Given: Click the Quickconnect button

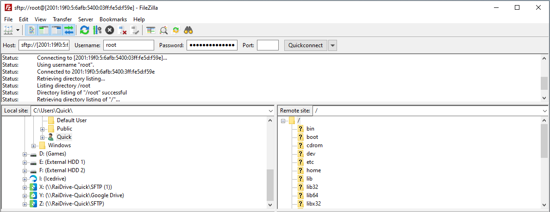Looking at the screenshot, I should (306, 45).
